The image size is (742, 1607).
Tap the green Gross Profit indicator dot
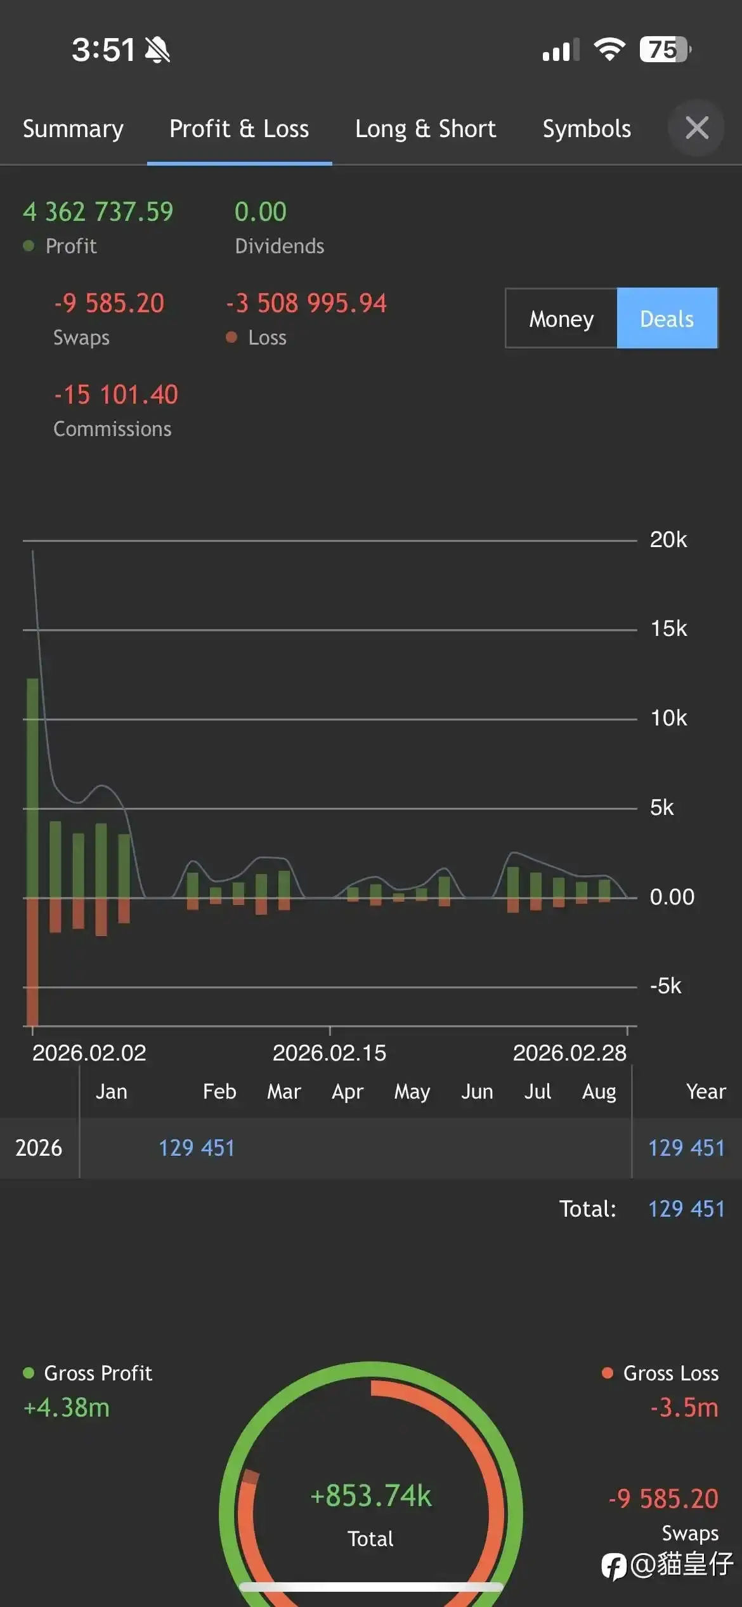point(29,1373)
